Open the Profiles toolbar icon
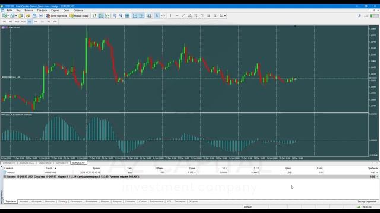This screenshot has width=380, height=213. coord(12,16)
